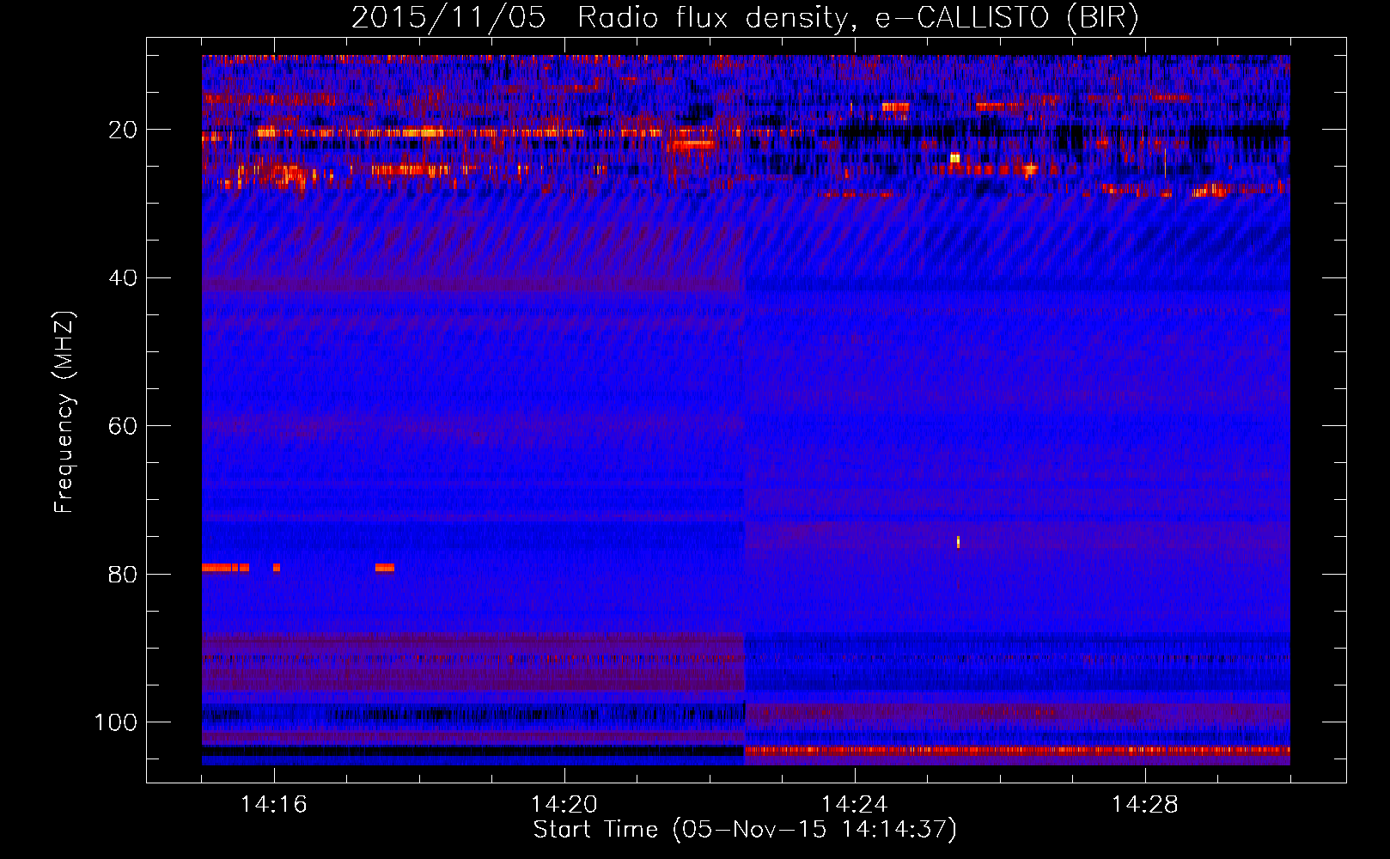
Task: Click the "Start Time (05-Nov-15 14:14:37)" axis label
Action: (745, 830)
